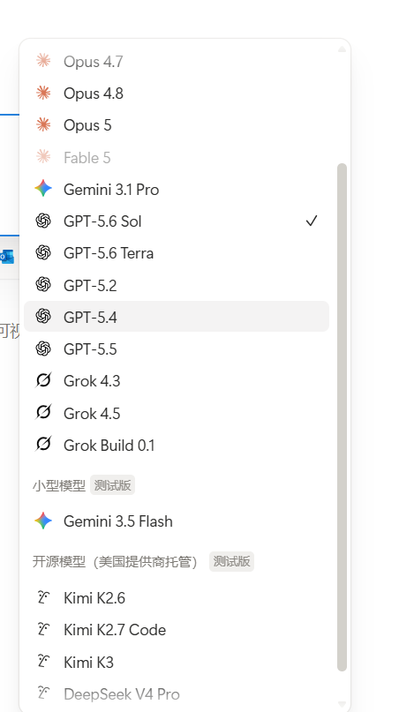This screenshot has height=712, width=399.
Task: Switch to Kimi K2.7 Code
Action: point(177,630)
